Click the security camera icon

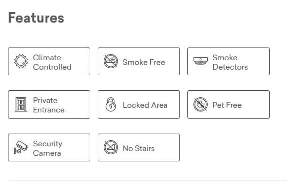tap(21, 147)
